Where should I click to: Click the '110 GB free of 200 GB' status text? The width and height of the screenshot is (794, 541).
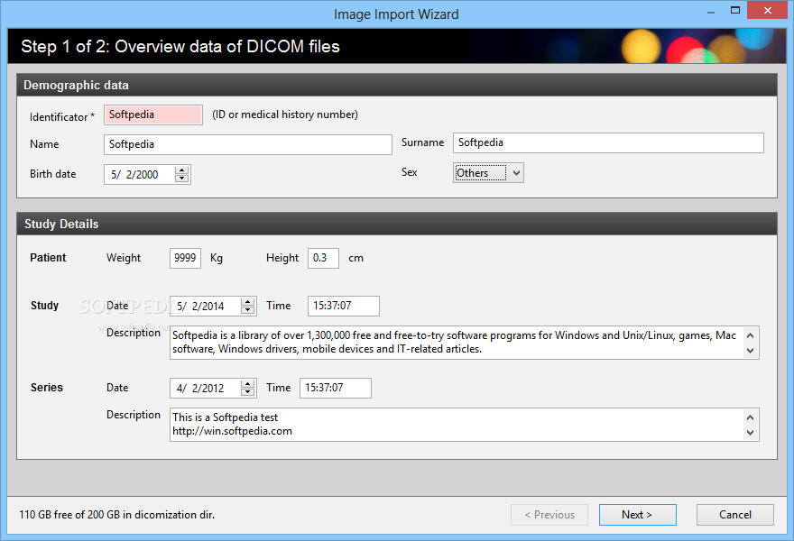117,515
